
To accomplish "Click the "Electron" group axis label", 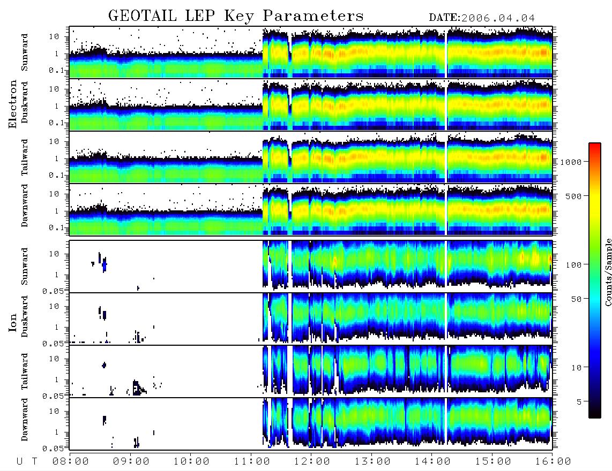I will tap(12, 104).
